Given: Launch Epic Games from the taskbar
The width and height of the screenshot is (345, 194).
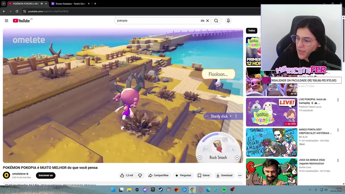Looking at the screenshot, I should pyautogui.click(x=153, y=190).
